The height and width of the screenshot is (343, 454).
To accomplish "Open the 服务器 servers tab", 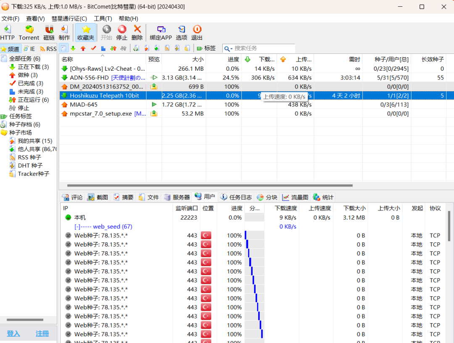I will pos(177,197).
